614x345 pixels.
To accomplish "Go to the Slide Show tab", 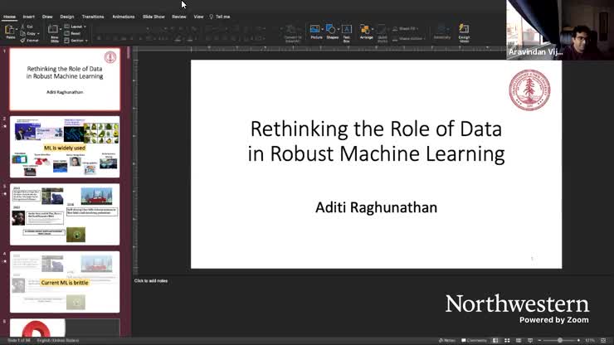I will [153, 17].
